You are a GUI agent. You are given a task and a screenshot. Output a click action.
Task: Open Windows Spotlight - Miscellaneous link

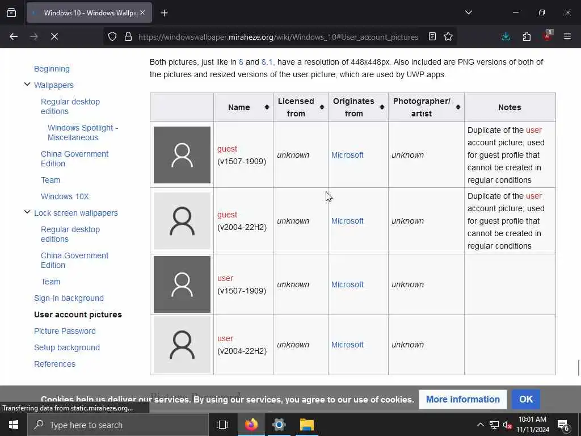83,132
